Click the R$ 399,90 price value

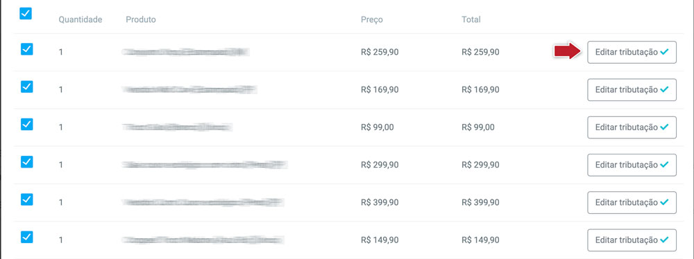coord(380,202)
